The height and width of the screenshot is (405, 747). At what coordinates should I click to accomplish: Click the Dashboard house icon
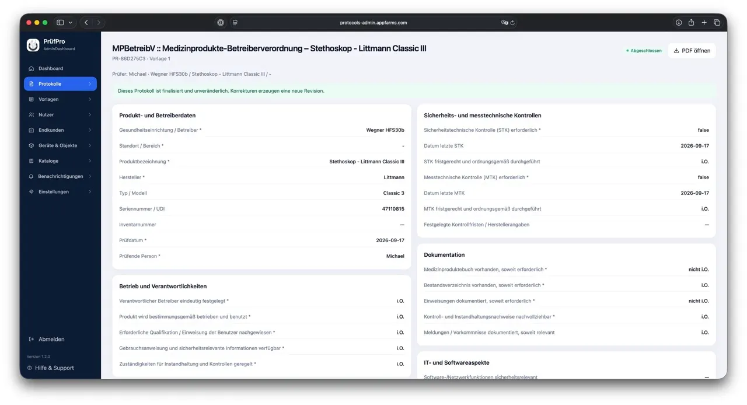[32, 68]
